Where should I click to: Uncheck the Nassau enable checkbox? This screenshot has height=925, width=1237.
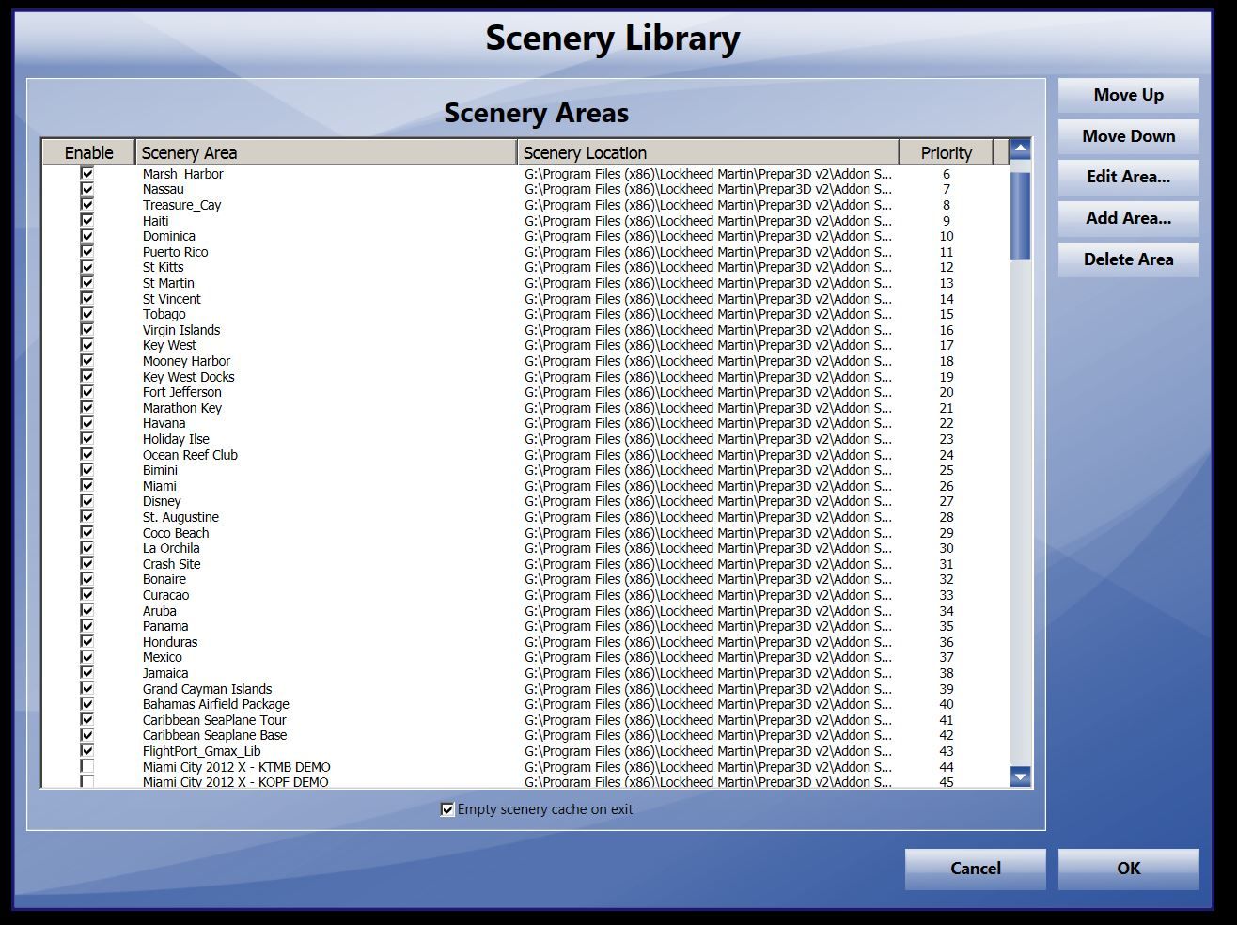coord(87,189)
